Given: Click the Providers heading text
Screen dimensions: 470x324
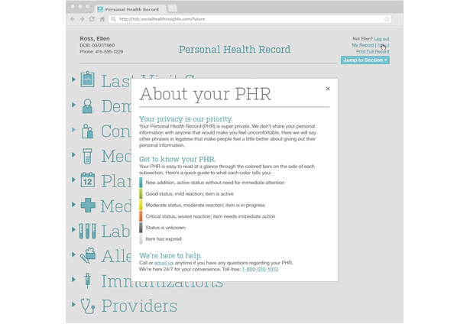Looking at the screenshot, I should [x=139, y=306].
